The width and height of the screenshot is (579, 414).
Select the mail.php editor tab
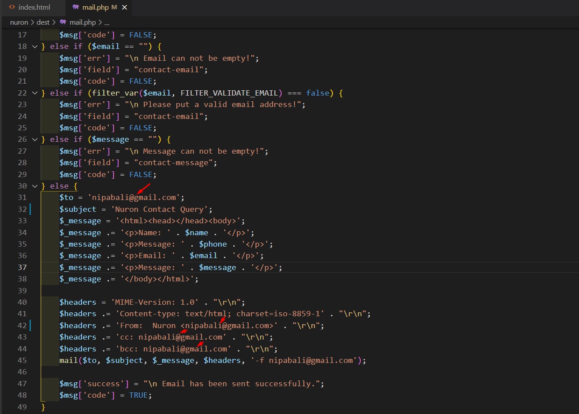pos(95,7)
